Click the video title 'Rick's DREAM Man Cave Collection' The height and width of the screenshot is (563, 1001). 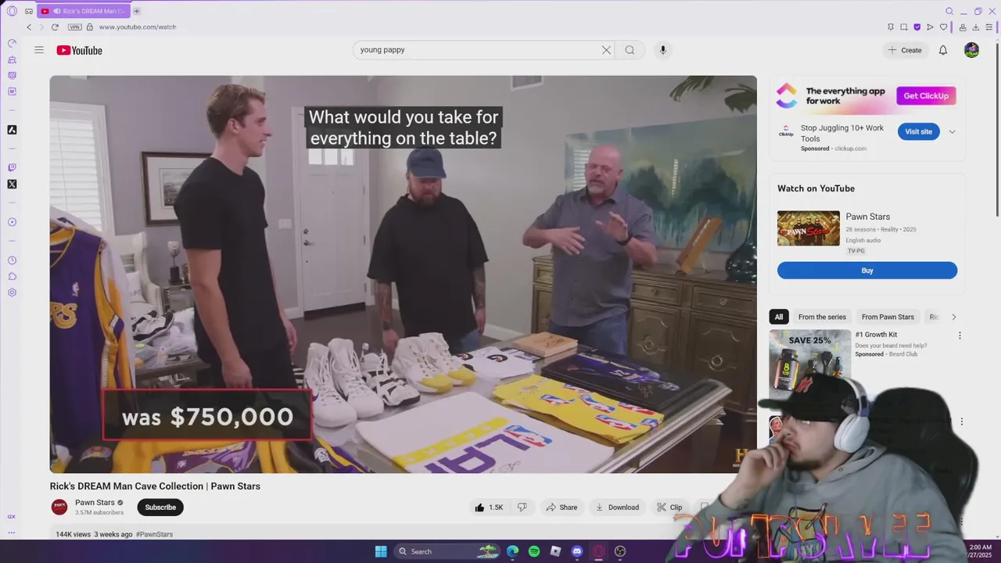tap(155, 486)
